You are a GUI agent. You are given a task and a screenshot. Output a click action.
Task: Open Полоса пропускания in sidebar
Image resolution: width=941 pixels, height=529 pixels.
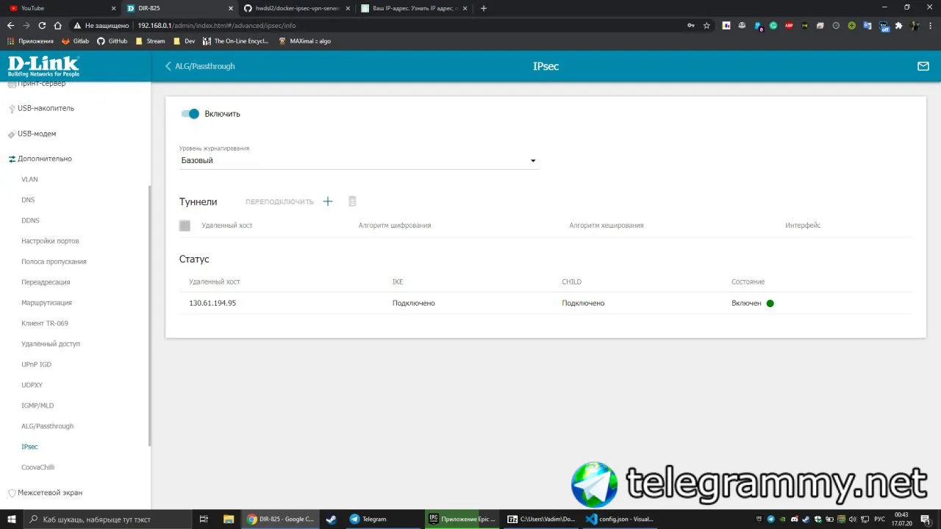(54, 262)
